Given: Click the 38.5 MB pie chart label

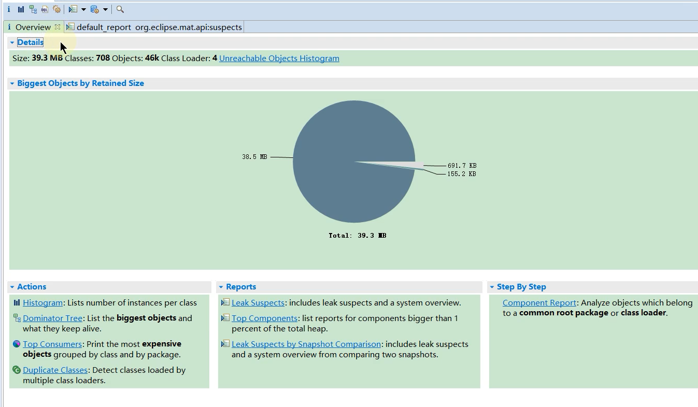Looking at the screenshot, I should [254, 156].
